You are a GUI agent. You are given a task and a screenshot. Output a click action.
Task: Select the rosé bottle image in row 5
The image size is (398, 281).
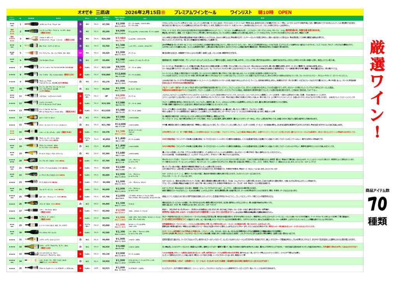(31, 52)
